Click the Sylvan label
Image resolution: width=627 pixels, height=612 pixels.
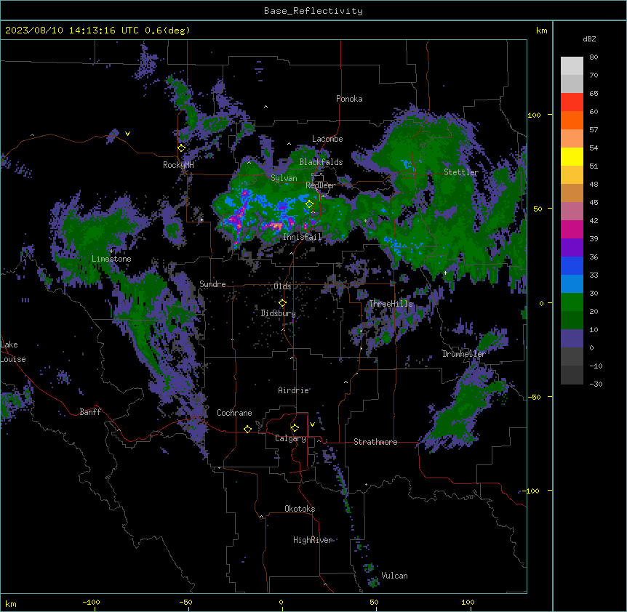click(284, 178)
